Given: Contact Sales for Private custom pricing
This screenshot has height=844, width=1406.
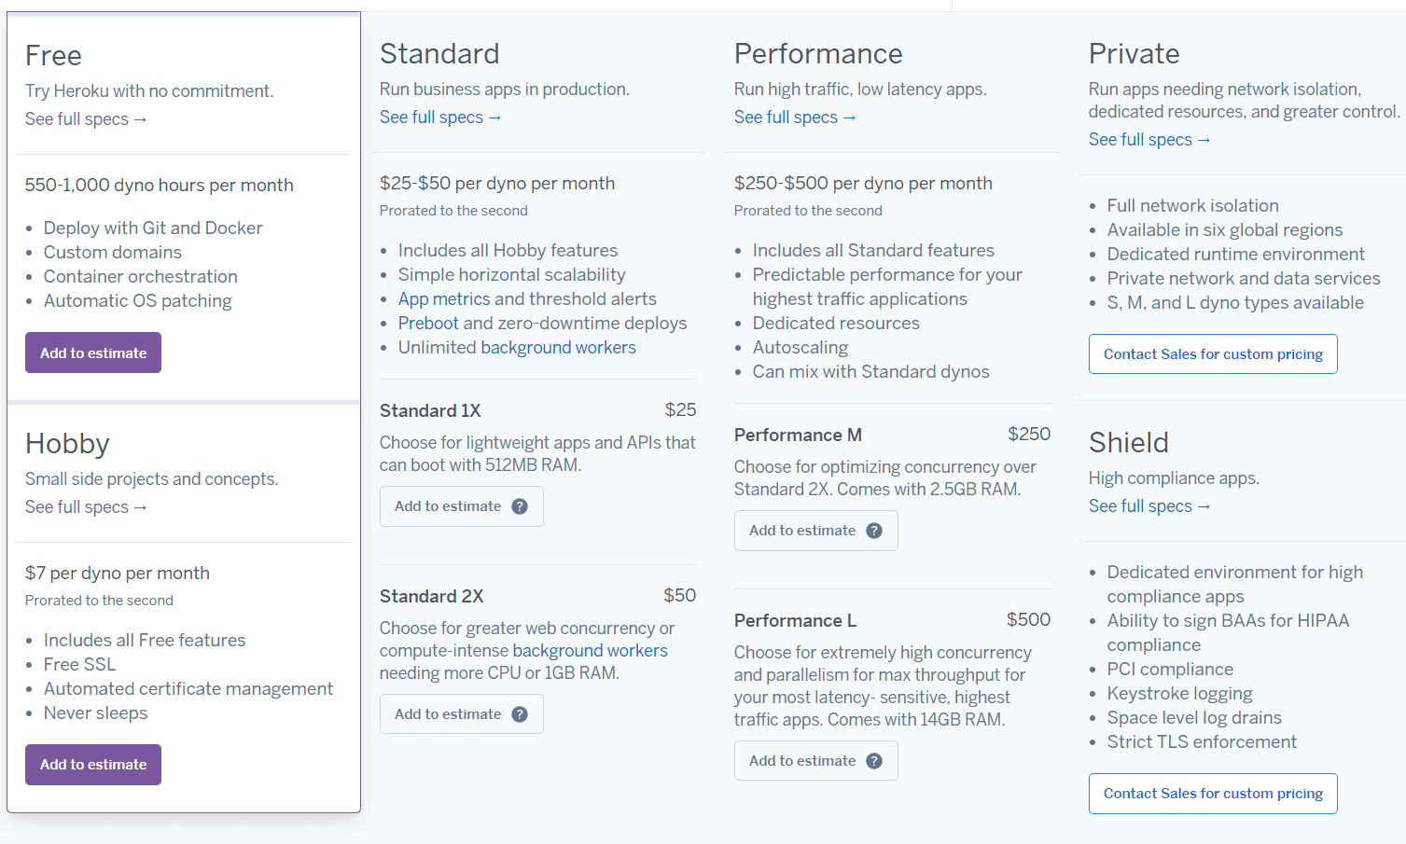Looking at the screenshot, I should pyautogui.click(x=1213, y=354).
